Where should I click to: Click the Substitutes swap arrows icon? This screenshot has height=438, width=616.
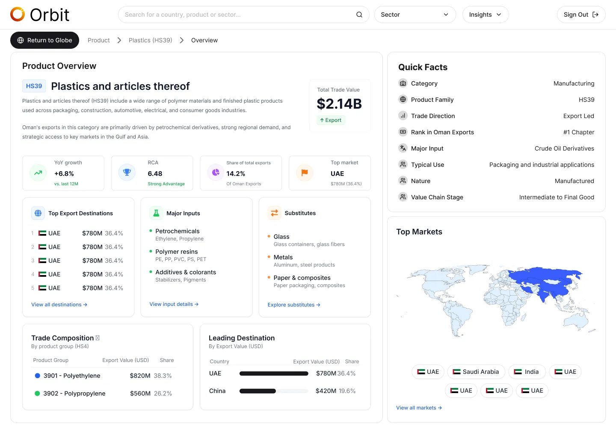coord(275,213)
